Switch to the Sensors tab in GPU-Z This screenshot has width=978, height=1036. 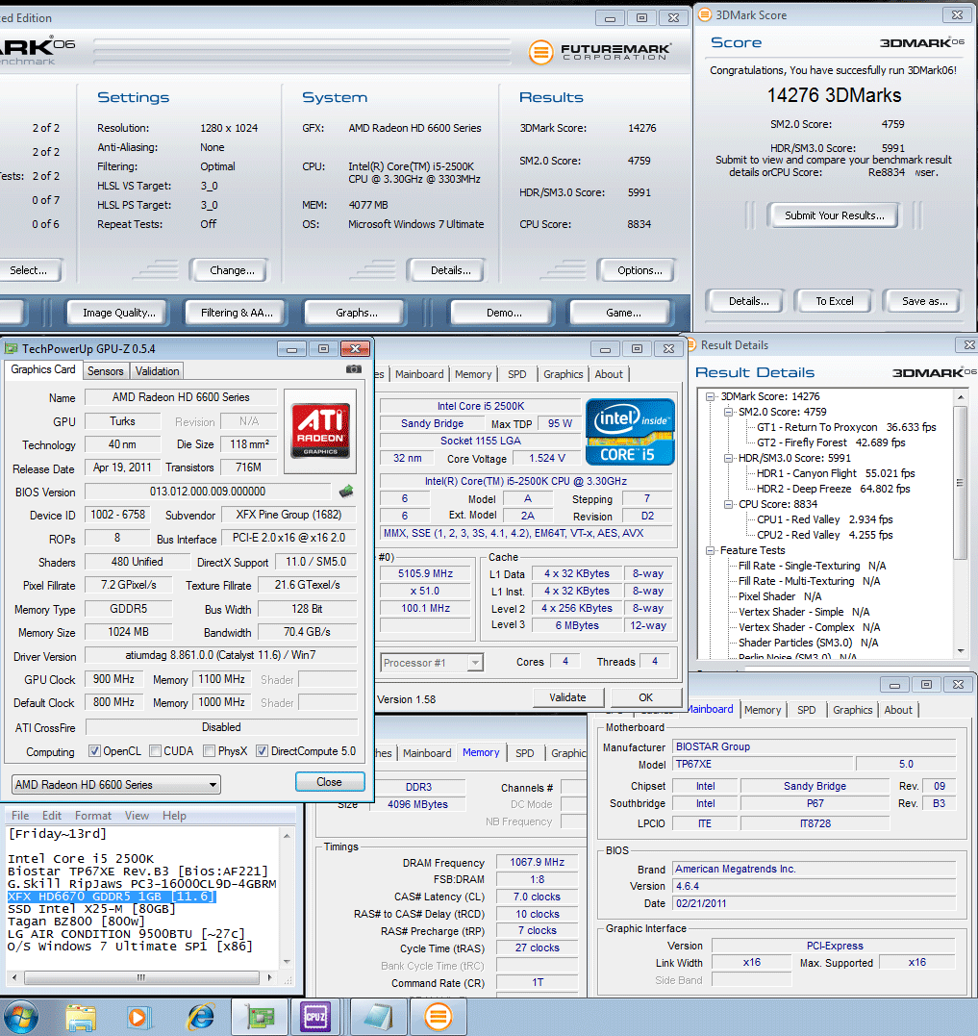tap(106, 371)
